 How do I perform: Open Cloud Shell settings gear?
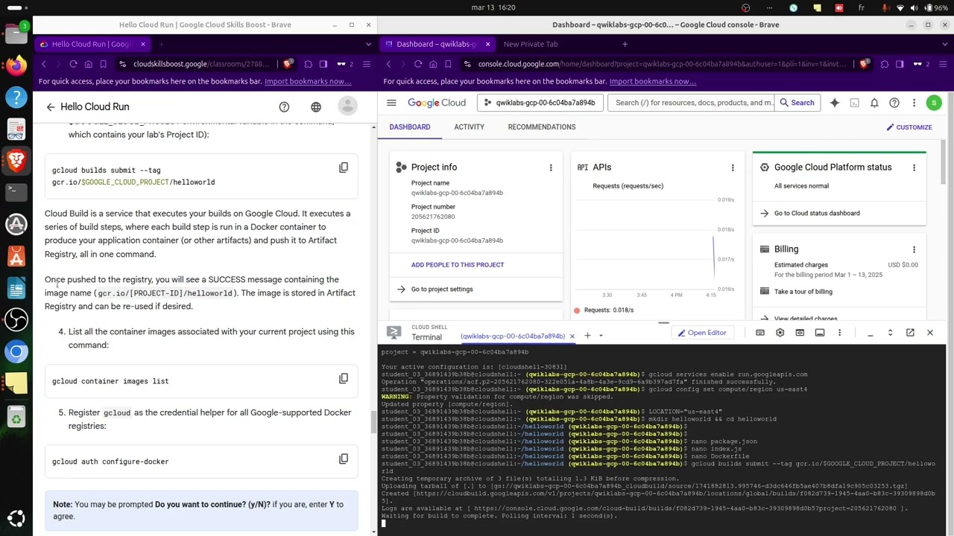780,333
